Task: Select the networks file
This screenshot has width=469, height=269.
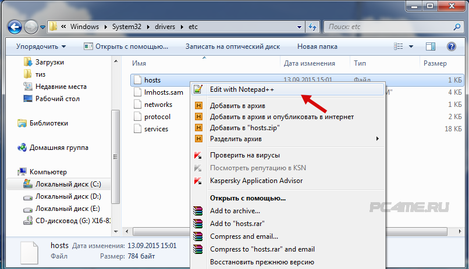Action: pos(158,105)
